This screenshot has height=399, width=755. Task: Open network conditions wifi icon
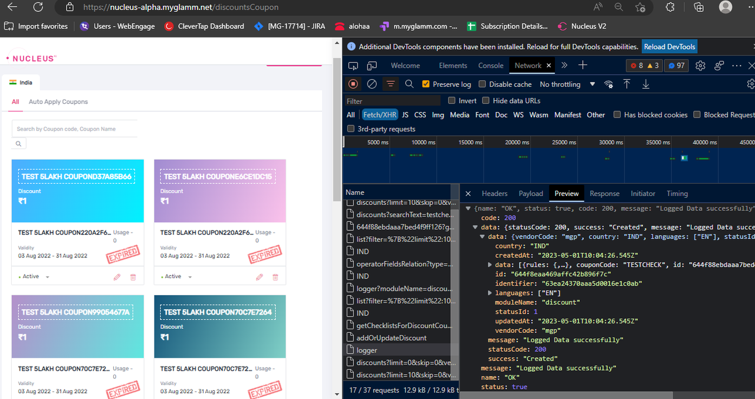[x=609, y=84]
